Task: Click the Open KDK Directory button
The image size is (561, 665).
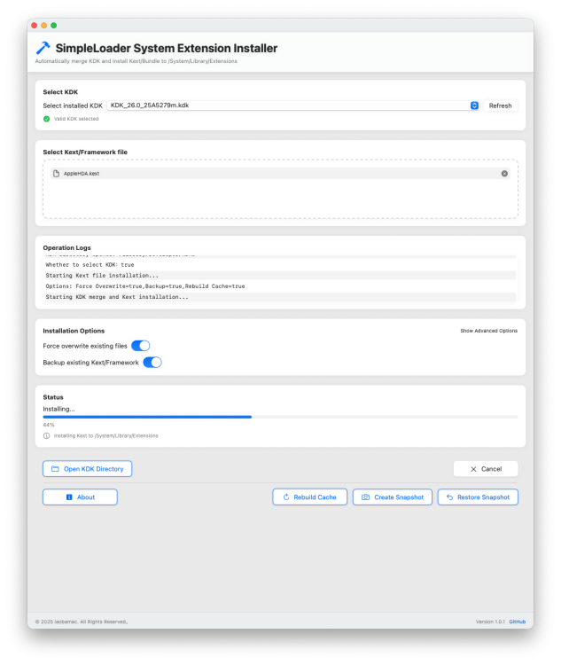Action: [x=88, y=469]
